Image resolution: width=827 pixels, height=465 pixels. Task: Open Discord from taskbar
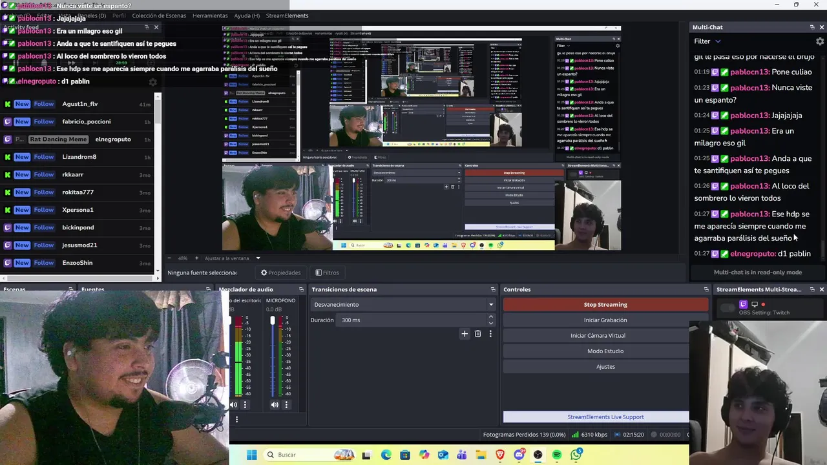pos(519,455)
